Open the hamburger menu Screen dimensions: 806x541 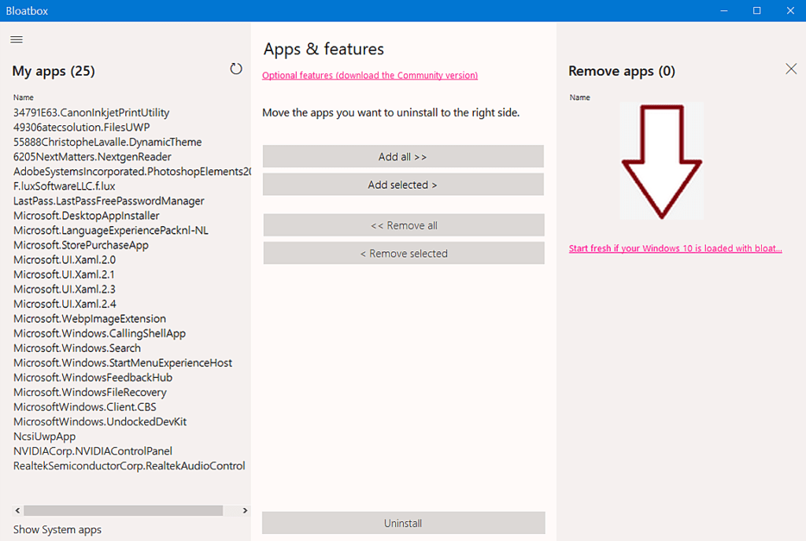pyautogui.click(x=17, y=39)
